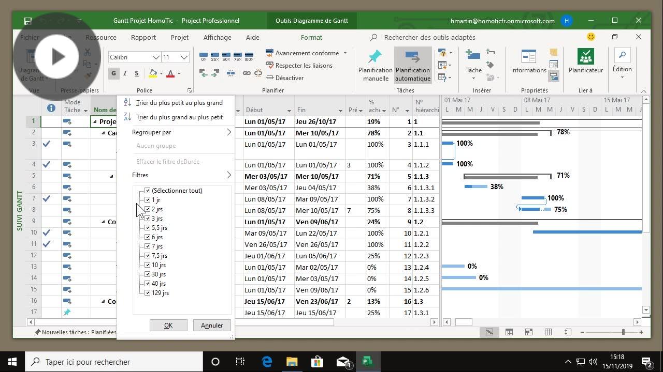Click the OK button in filter menu
663x372 pixels.
pyautogui.click(x=168, y=326)
